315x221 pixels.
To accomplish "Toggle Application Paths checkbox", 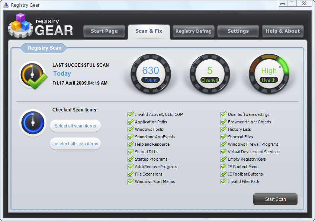I will 131,122.
